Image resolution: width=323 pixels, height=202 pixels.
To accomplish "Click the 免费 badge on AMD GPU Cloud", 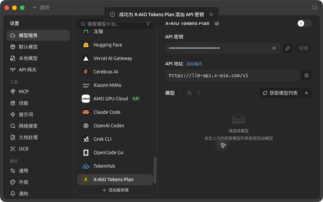I will click(136, 99).
